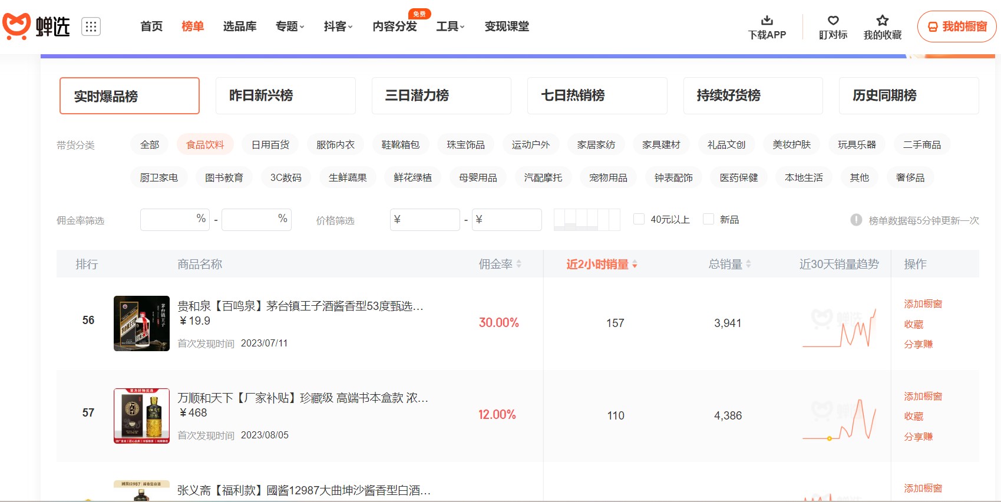The image size is (1001, 502).
Task: Click 分享赚 for rank 56 product
Action: coord(919,344)
